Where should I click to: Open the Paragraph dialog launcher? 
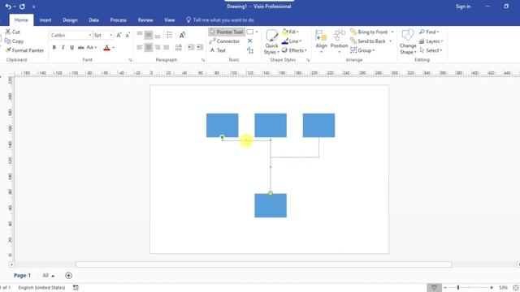click(x=202, y=60)
